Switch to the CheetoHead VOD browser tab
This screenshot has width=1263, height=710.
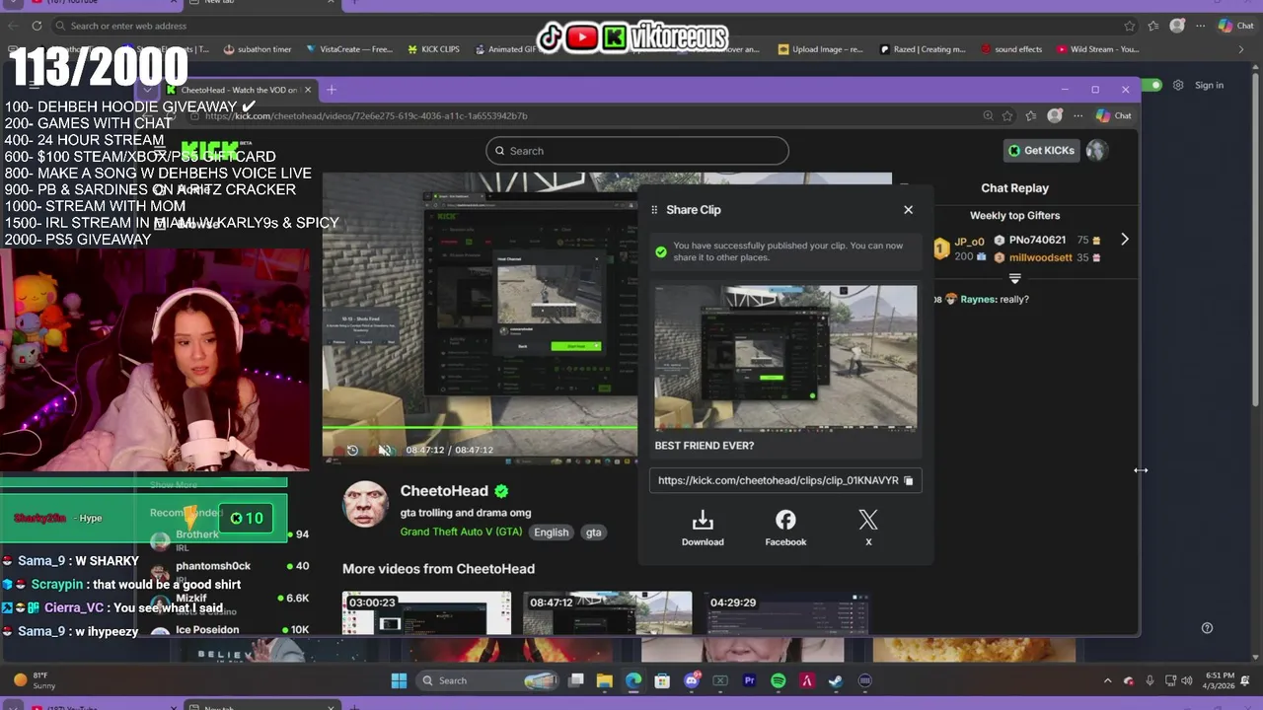point(239,90)
